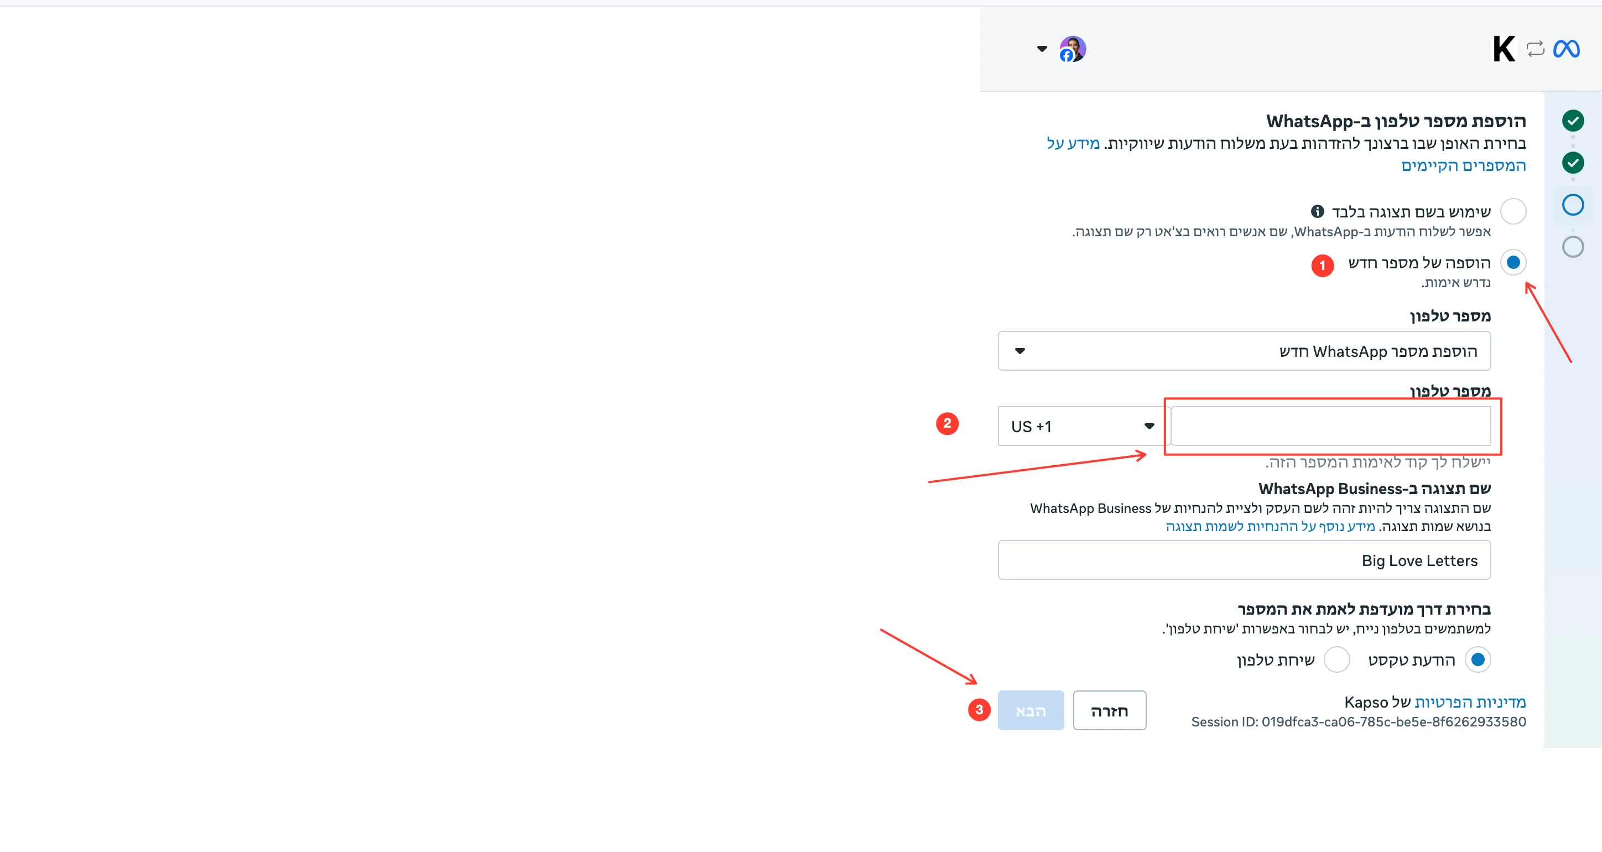The height and width of the screenshot is (852, 1602).
Task: Click the final pending step gray circle
Action: [x=1573, y=247]
